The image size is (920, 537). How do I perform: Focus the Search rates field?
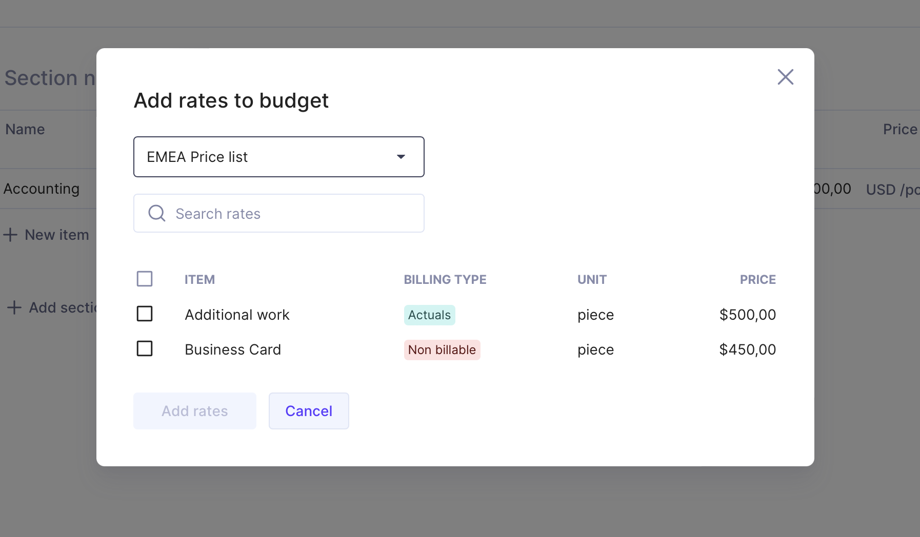[x=279, y=213]
